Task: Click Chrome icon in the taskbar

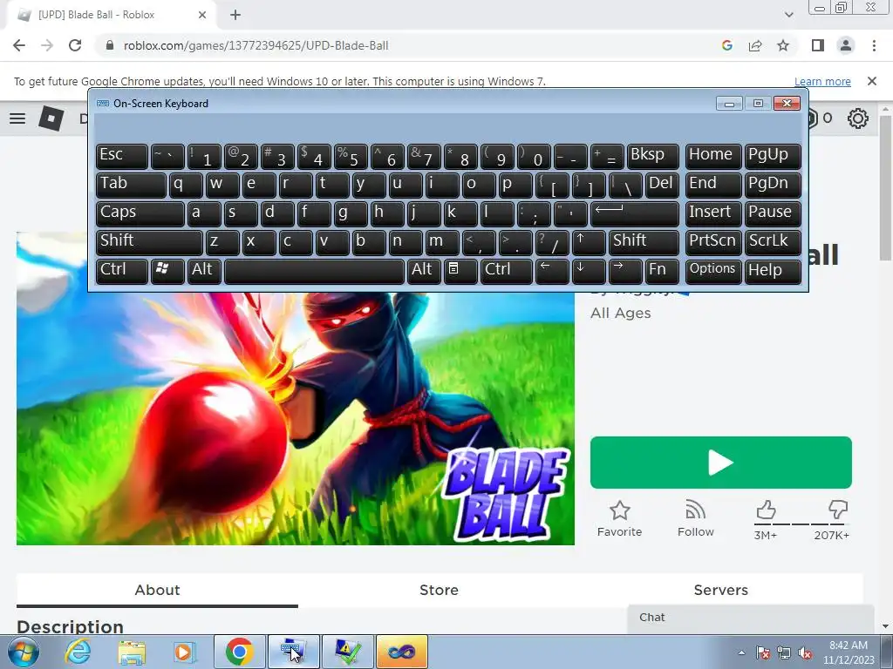Action: tap(239, 652)
